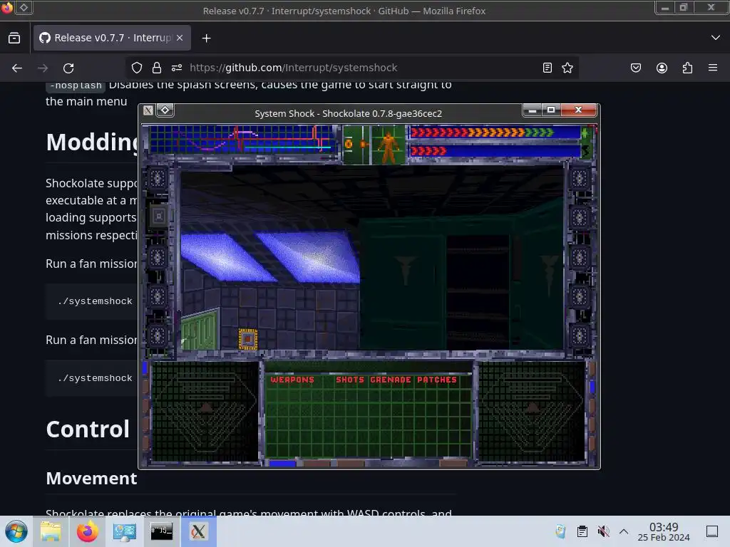Toggle reader view for this page
This screenshot has height=547, width=730.
click(547, 68)
